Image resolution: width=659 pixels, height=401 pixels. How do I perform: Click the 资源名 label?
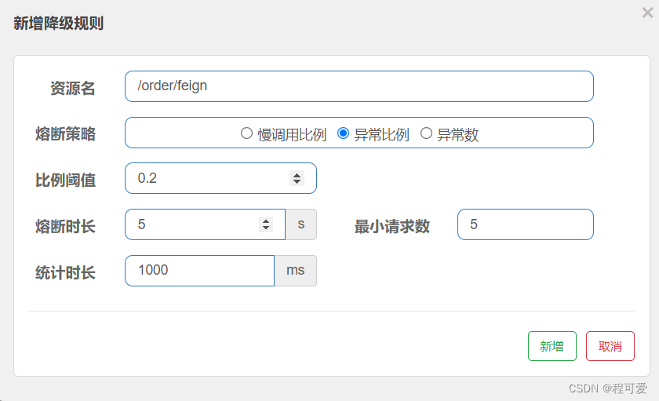[73, 88]
